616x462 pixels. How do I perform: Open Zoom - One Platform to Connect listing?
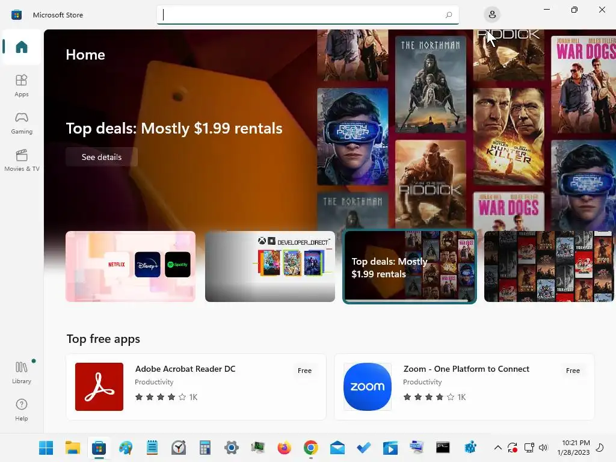pos(464,387)
